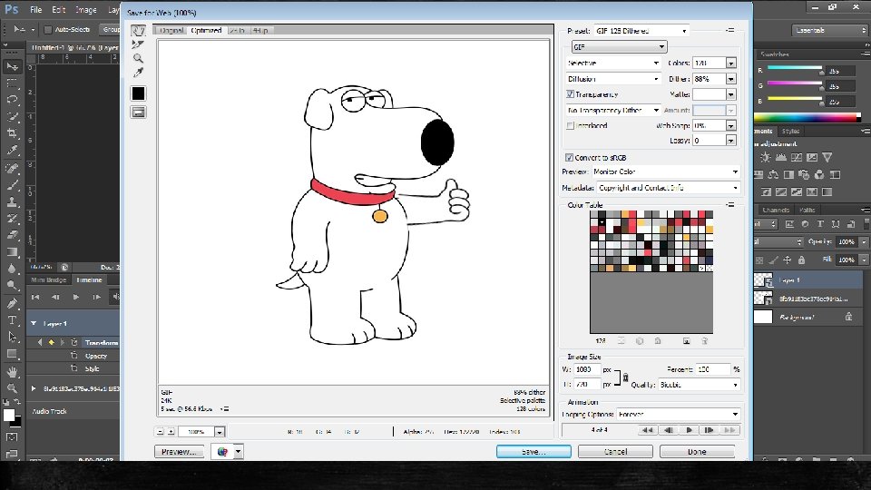
Task: Open the Optimize panel menu beside Preset
Action: coord(729,30)
